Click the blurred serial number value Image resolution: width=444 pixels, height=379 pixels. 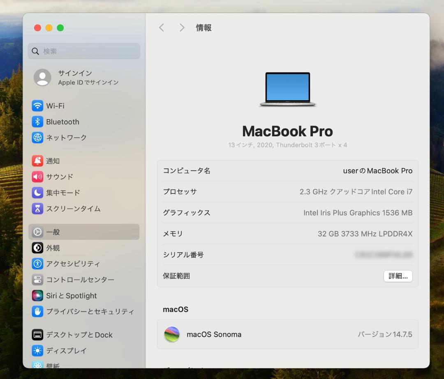click(384, 255)
